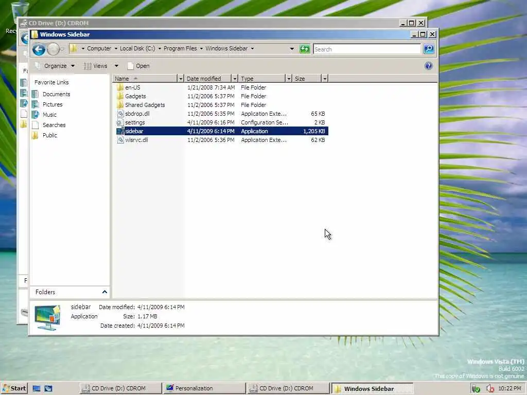Open the Views dropdown arrow

click(x=116, y=66)
